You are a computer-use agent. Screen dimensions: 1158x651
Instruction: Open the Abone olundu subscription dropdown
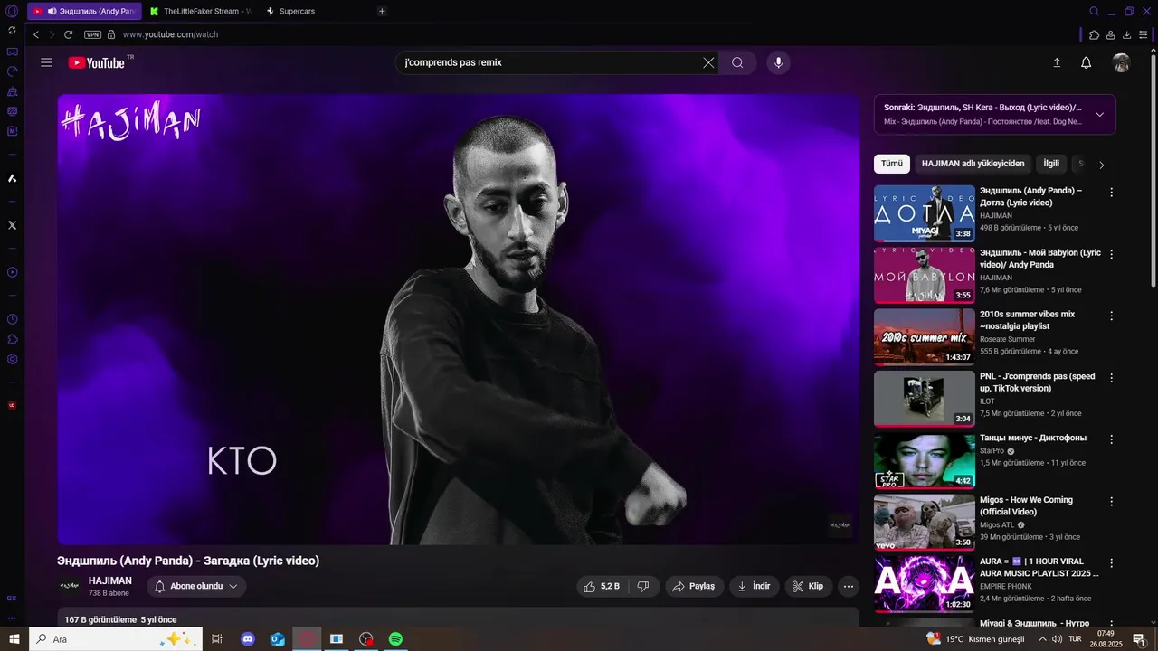196,586
